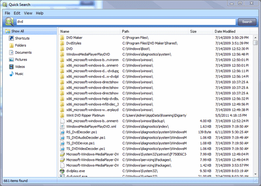Click the vertical scrollbar thumb

click(255, 43)
